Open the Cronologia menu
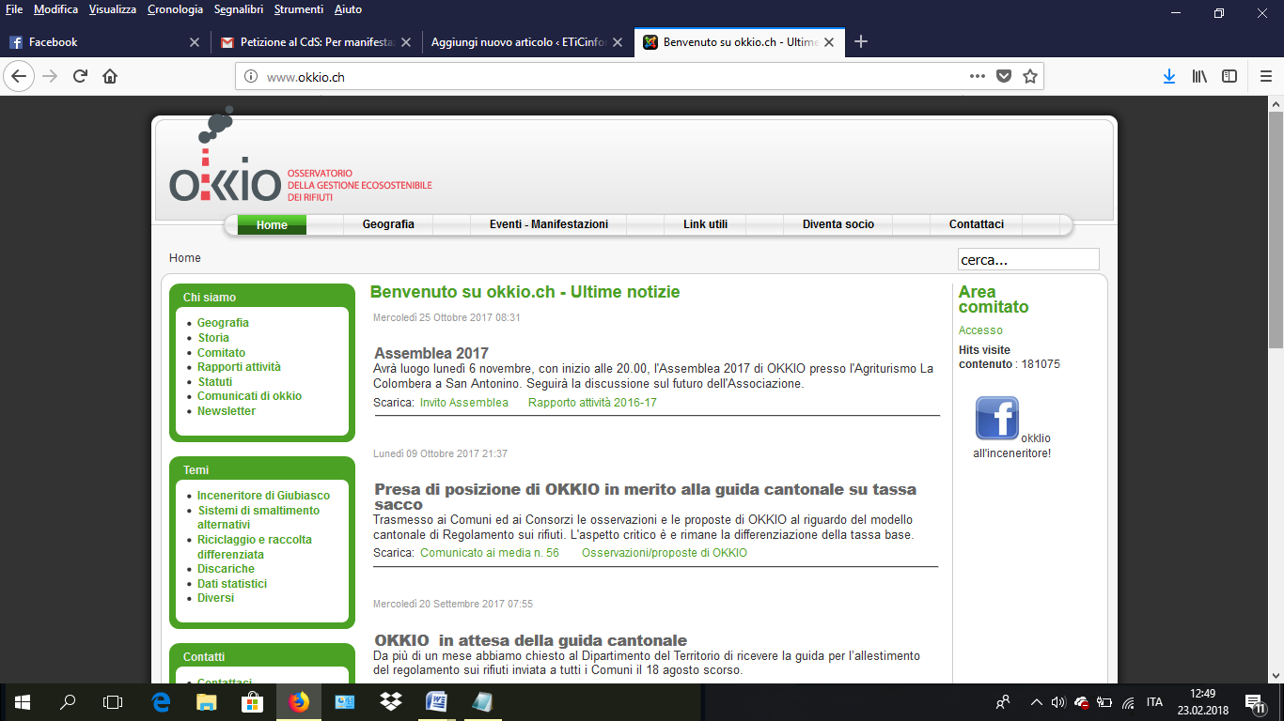 (175, 9)
